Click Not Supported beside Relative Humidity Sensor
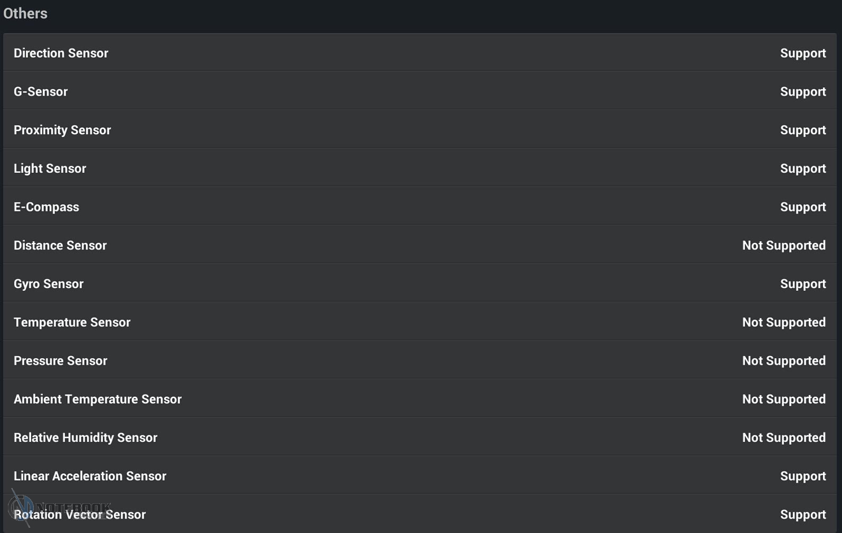 coord(784,438)
